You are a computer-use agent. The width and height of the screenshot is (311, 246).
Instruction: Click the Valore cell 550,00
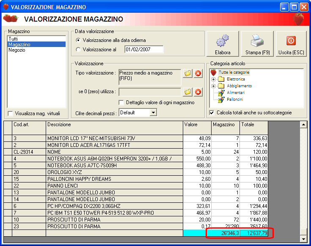[x=197, y=159]
